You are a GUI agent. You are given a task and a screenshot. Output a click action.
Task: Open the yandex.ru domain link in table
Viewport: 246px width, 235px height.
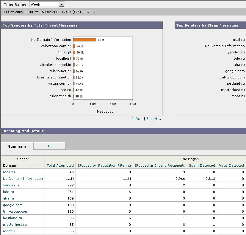point(12,185)
